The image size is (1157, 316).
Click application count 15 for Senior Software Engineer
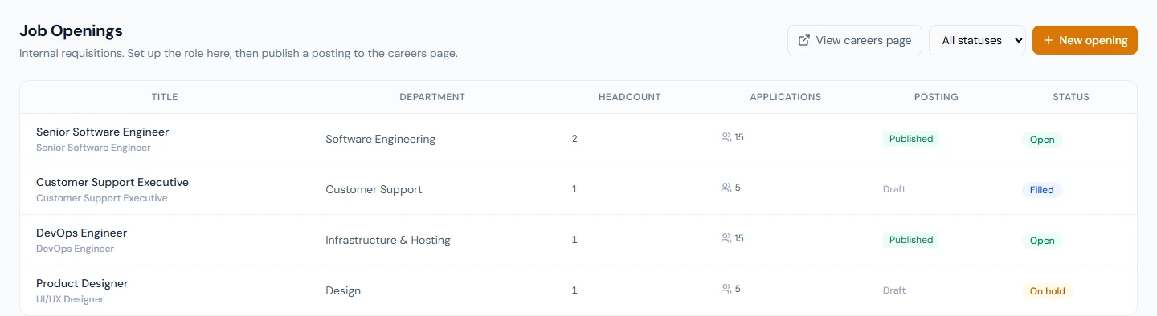point(739,137)
